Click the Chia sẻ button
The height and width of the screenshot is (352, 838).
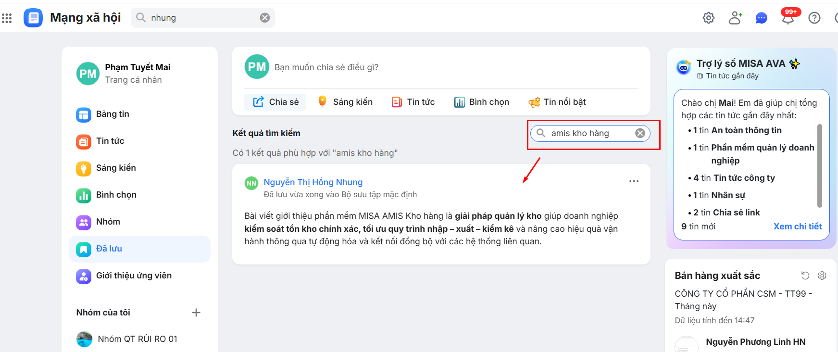pyautogui.click(x=275, y=102)
